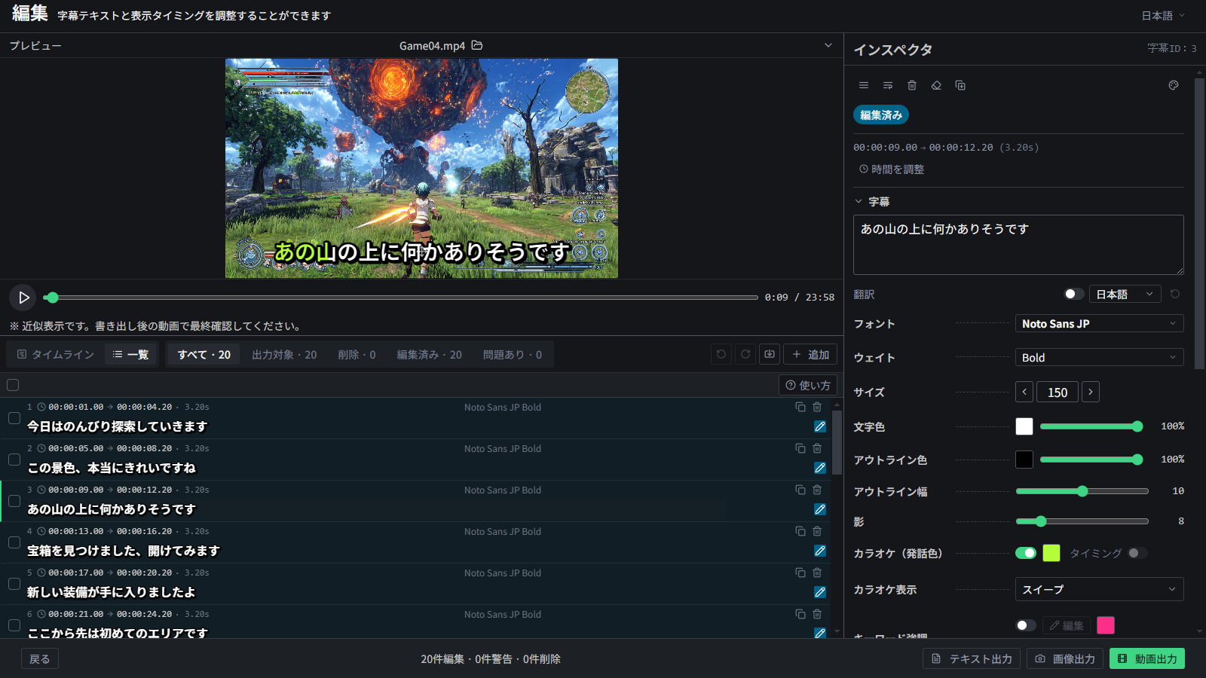
Task: Click the 追加 add button
Action: click(810, 354)
